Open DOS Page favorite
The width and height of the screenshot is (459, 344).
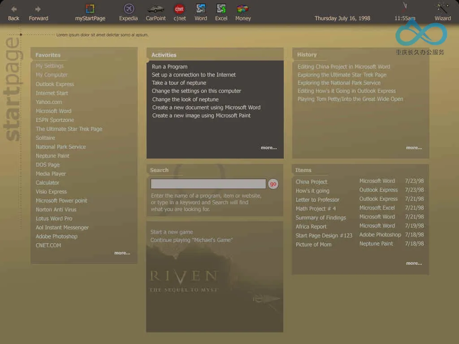tap(48, 165)
